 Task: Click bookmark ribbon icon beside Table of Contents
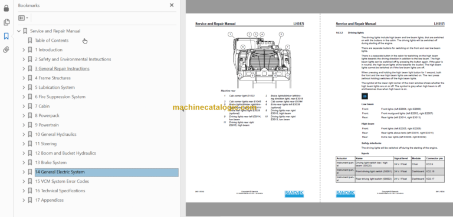click(x=29, y=41)
